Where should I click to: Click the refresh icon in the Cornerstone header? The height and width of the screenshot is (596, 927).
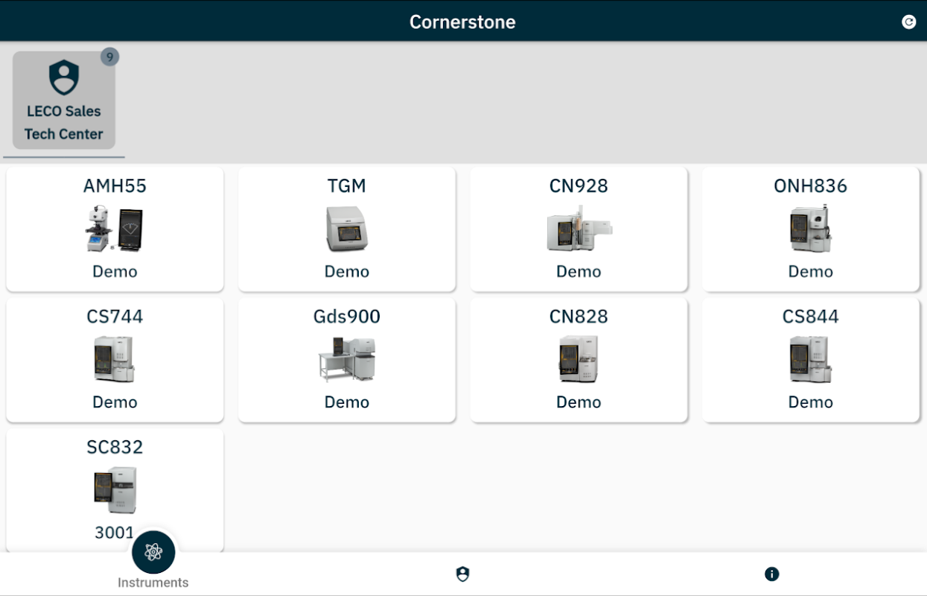(x=908, y=22)
